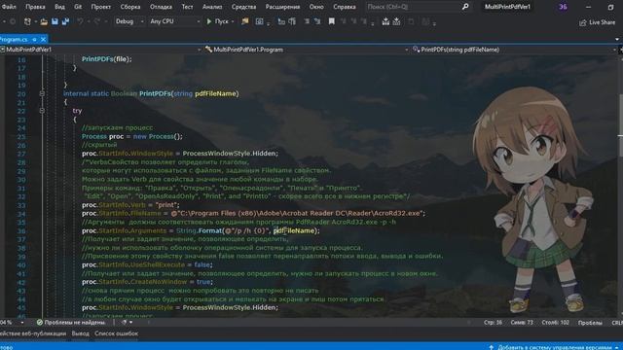The height and width of the screenshot is (350, 623).
Task: Click the bookmark toolbar icon
Action: tap(331, 21)
